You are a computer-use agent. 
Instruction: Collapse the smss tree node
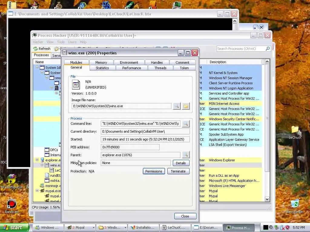(x=47, y=78)
